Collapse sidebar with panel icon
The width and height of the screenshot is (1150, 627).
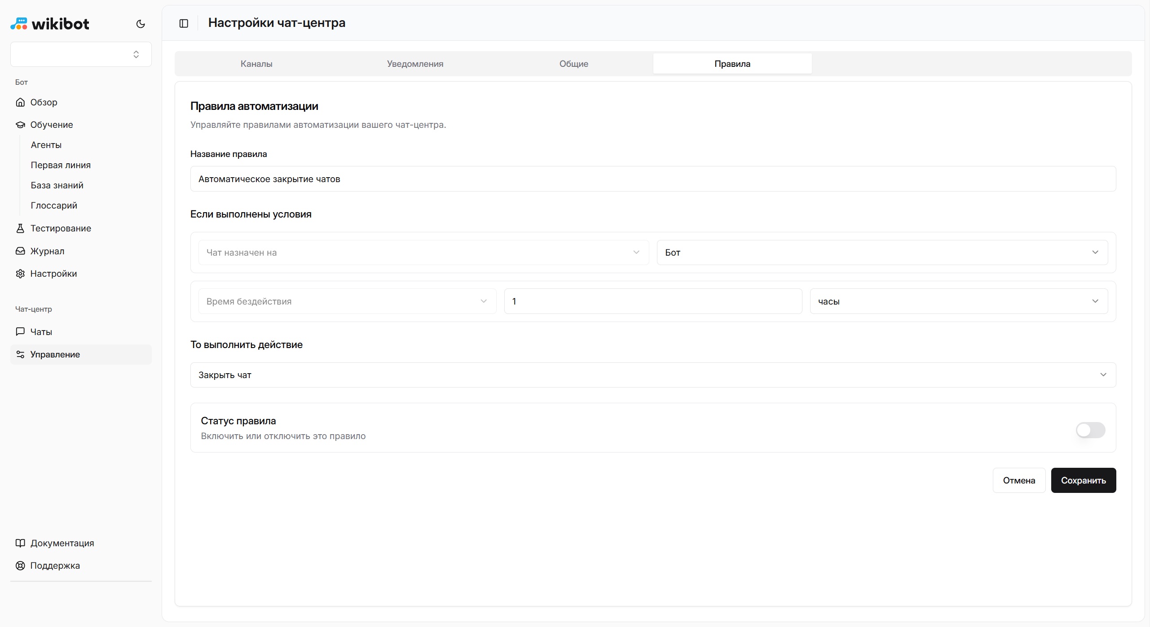tap(184, 23)
